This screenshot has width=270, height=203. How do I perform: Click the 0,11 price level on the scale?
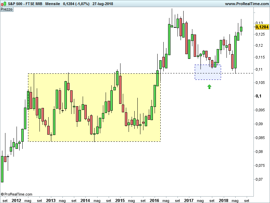[x=259, y=69]
